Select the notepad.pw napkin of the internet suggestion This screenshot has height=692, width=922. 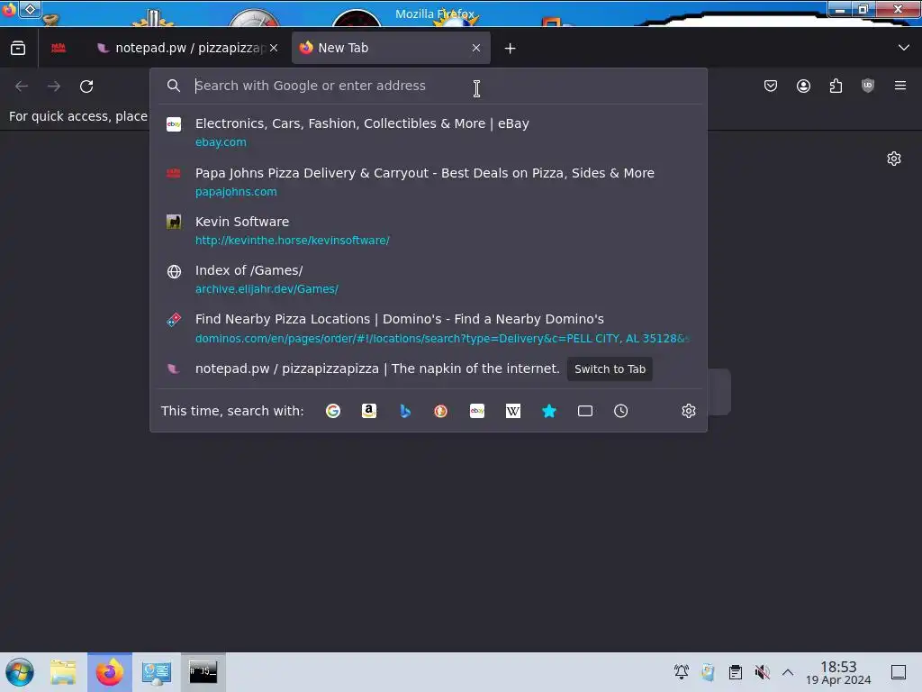click(429, 369)
